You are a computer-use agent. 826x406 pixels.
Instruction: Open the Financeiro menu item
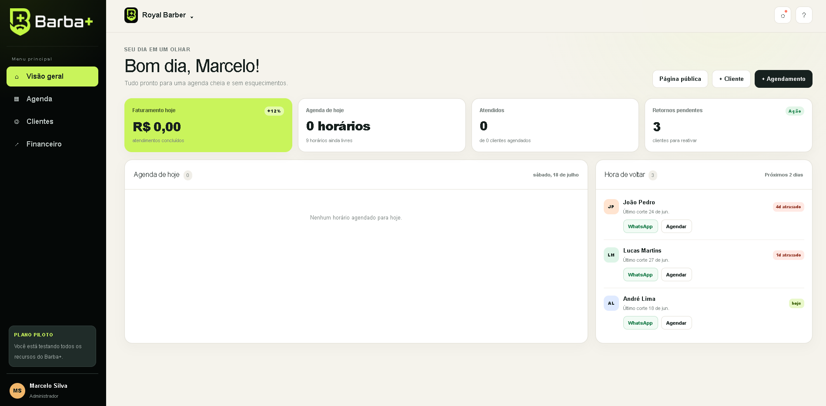pyautogui.click(x=52, y=144)
